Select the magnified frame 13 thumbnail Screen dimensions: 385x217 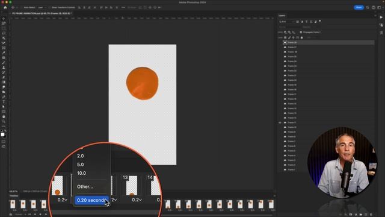132,185
